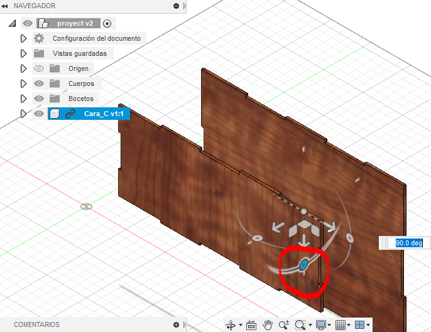The image size is (431, 332).
Task: Hide the Cara_C v1:1 component
Action: 39,114
